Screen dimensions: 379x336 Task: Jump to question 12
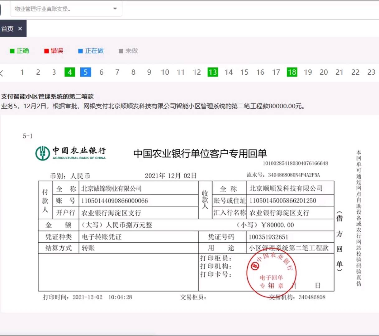pos(197,72)
